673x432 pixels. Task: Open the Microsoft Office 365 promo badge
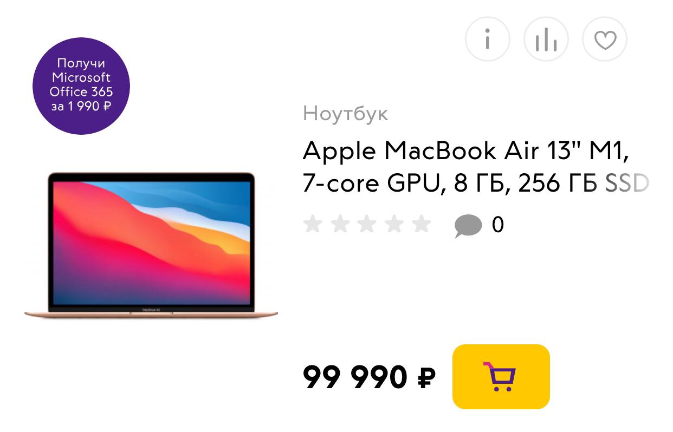81,86
